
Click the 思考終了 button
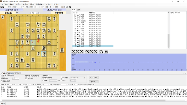[94, 82]
